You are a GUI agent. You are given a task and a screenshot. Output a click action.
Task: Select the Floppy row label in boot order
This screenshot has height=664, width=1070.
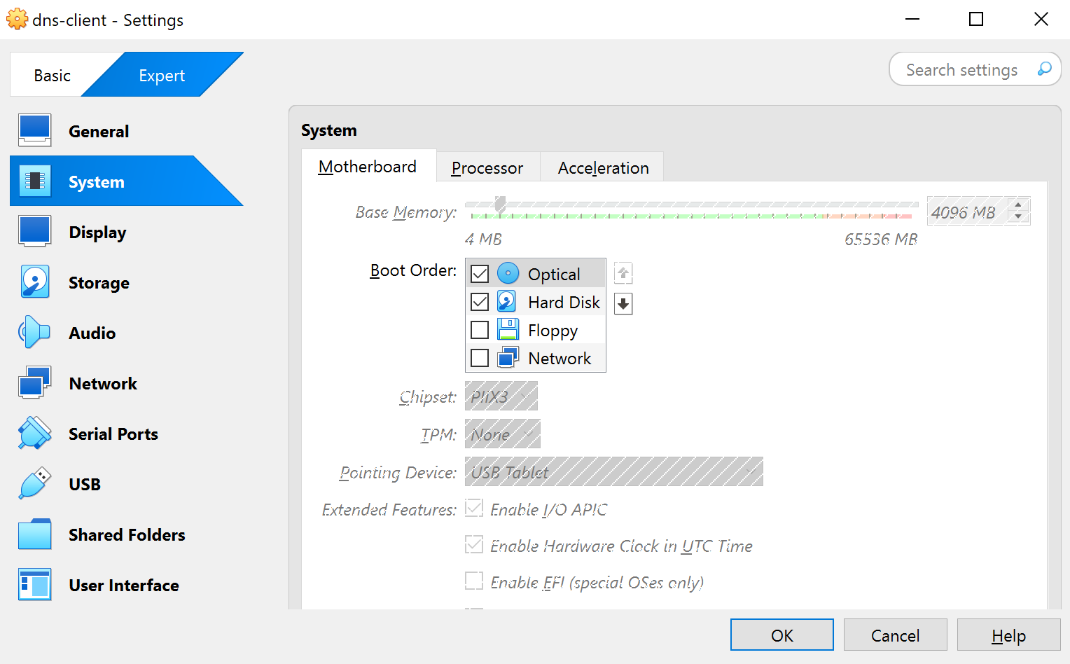pyautogui.click(x=553, y=330)
